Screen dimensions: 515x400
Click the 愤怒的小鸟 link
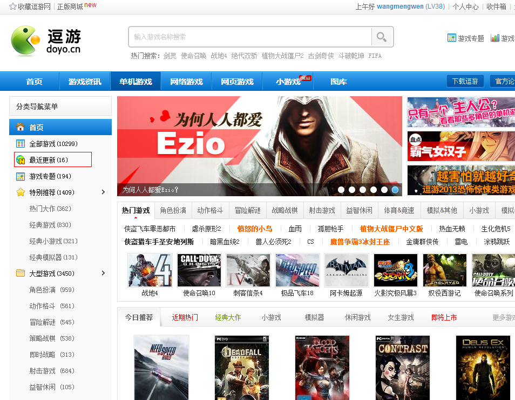click(x=255, y=229)
